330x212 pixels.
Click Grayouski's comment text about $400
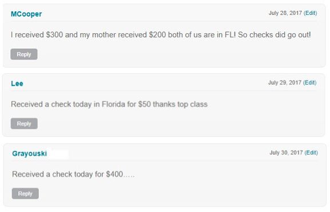73,174
